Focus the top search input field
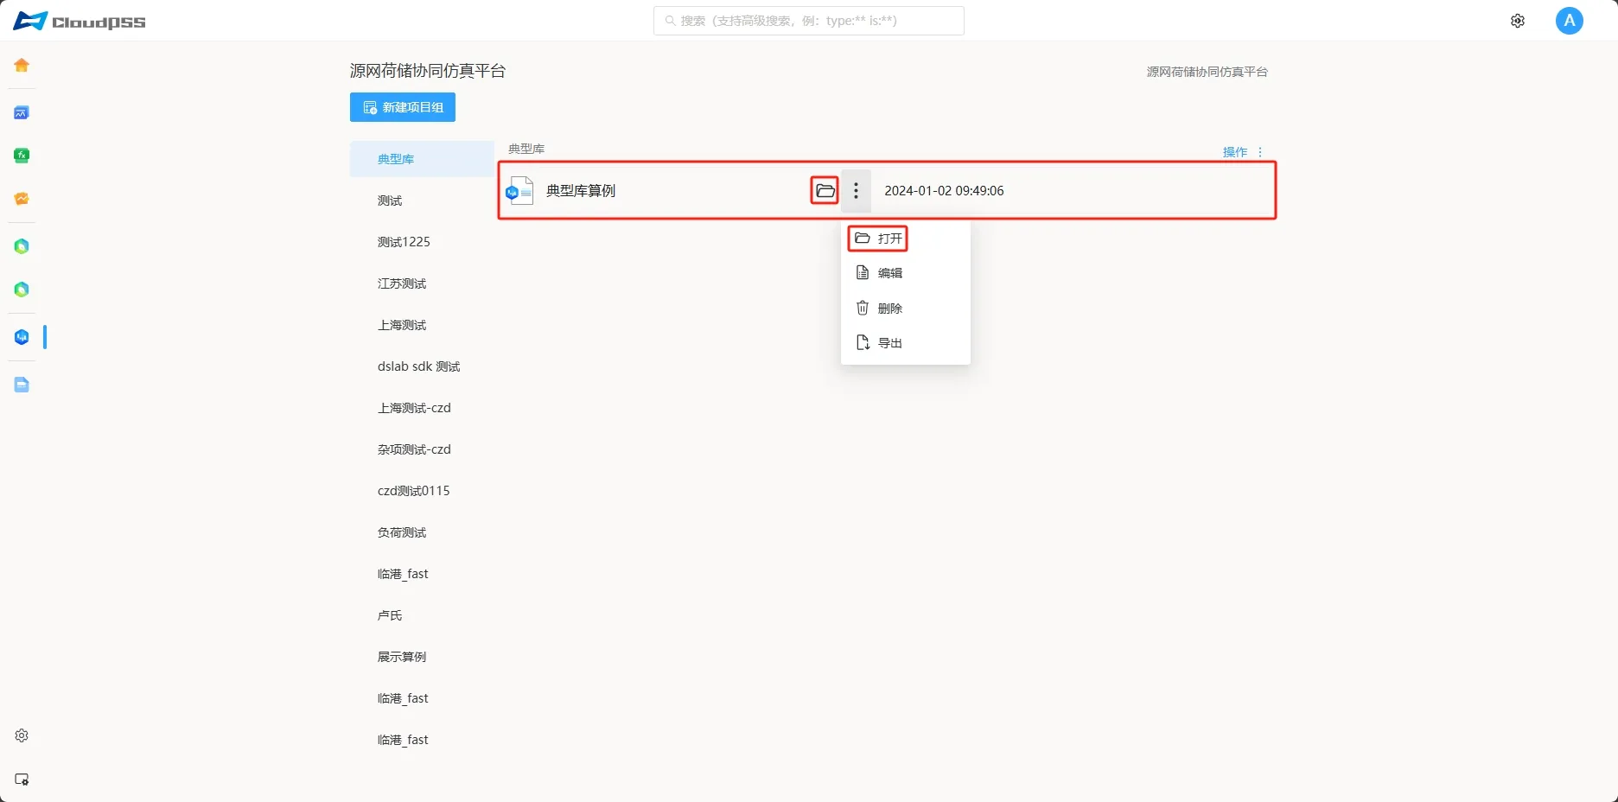Image resolution: width=1618 pixels, height=802 pixels. pyautogui.click(x=809, y=21)
